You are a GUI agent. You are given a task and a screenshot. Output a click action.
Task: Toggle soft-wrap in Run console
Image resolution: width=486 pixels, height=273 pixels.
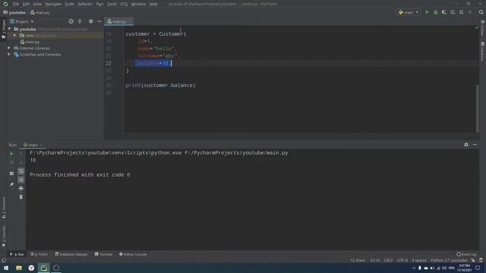(x=21, y=171)
